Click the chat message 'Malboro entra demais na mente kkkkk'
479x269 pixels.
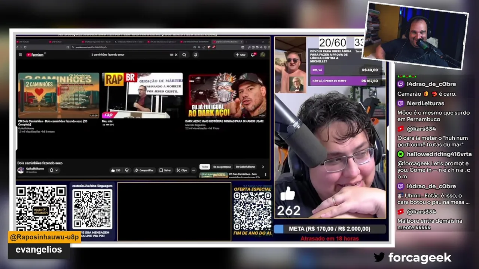click(430, 224)
